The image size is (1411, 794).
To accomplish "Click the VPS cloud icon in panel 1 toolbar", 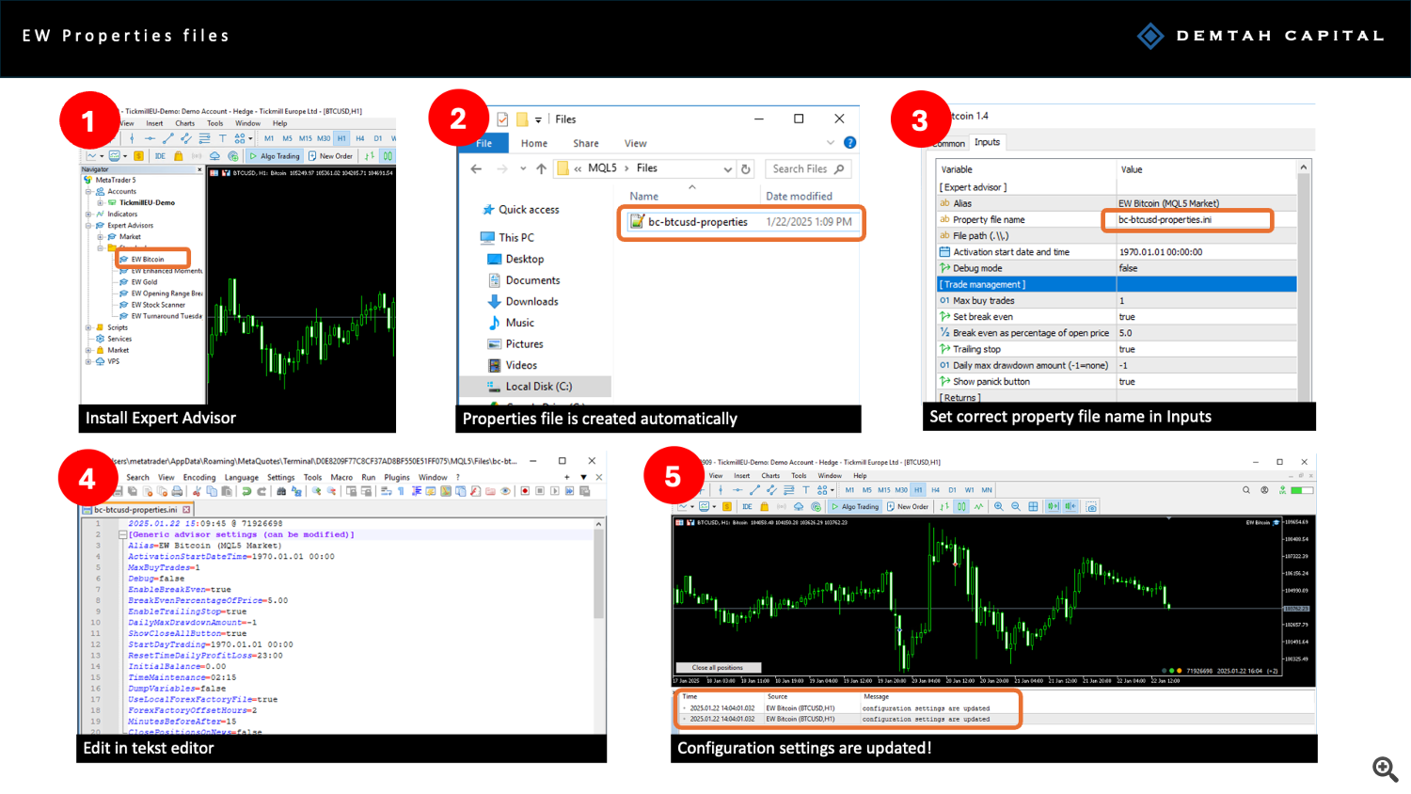I will (214, 156).
